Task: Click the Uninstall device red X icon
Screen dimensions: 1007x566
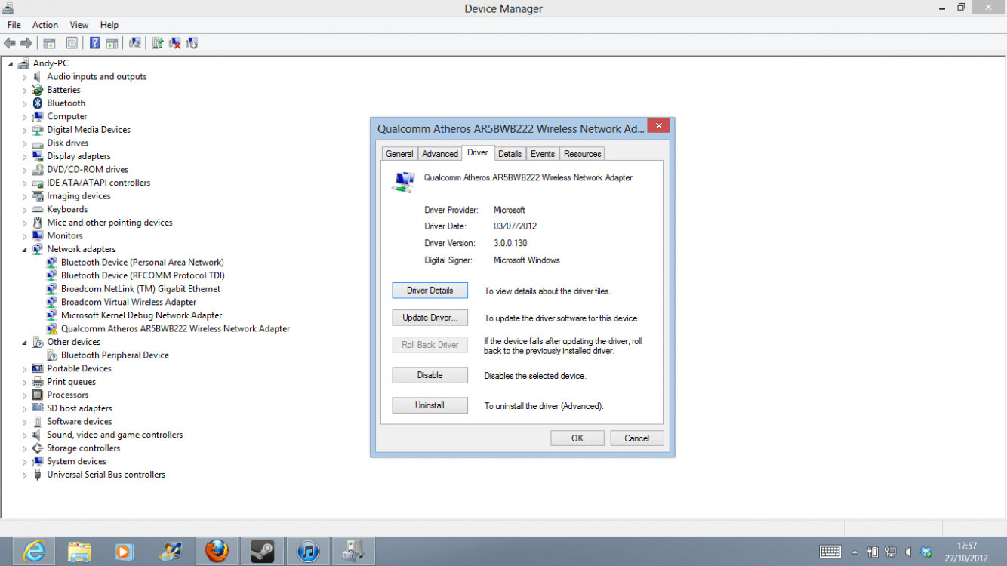Action: [174, 43]
